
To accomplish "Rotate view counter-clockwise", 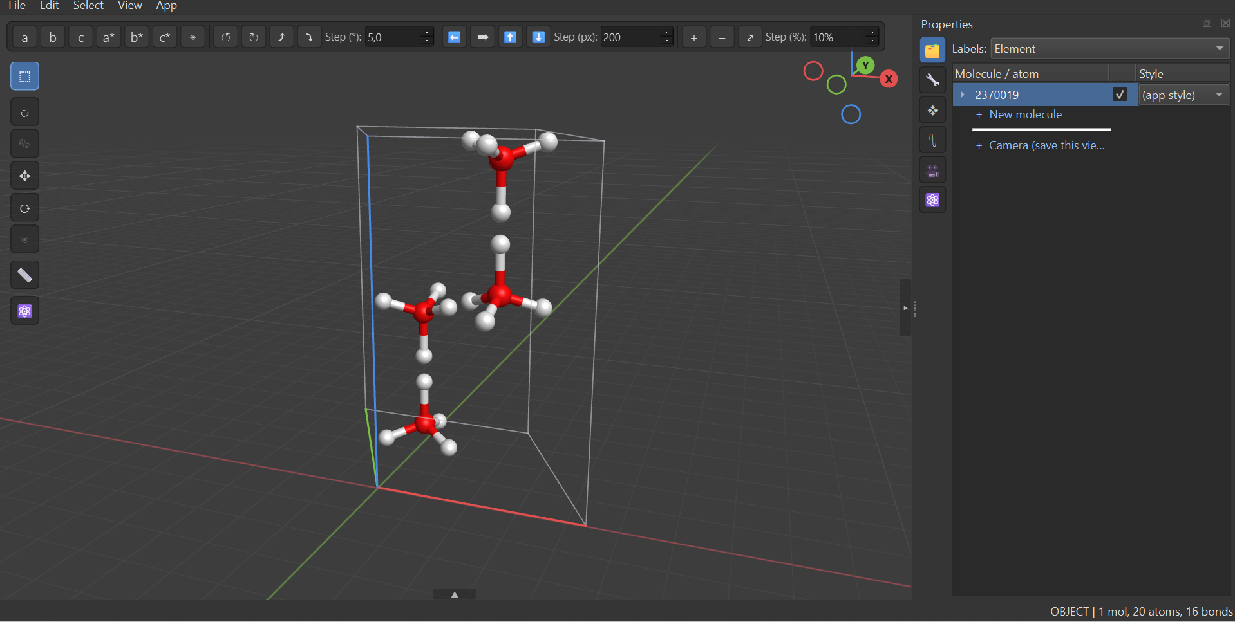I will click(x=225, y=37).
